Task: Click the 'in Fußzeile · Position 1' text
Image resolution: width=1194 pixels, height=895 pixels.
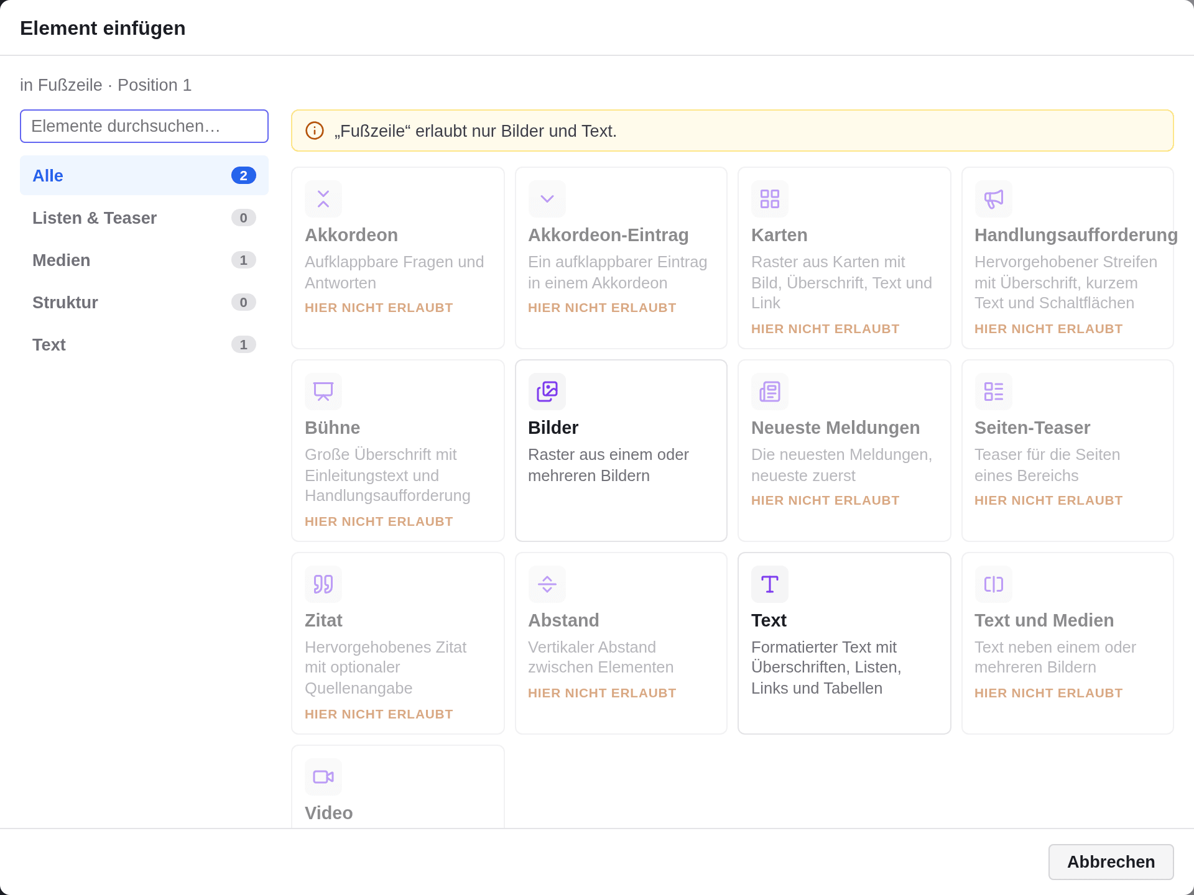Action: coord(106,85)
